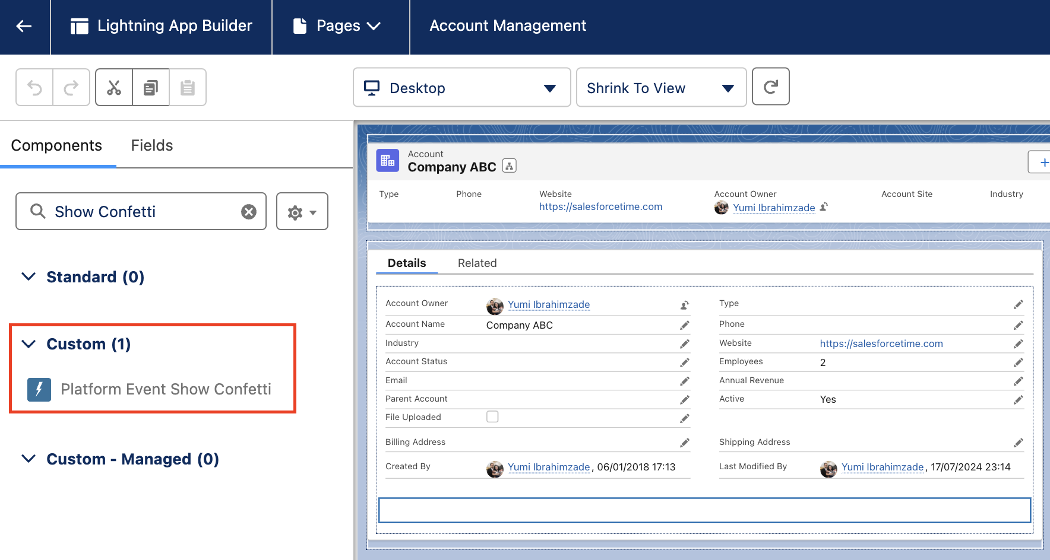
Task: Select the Cut scissors icon
Action: (113, 87)
